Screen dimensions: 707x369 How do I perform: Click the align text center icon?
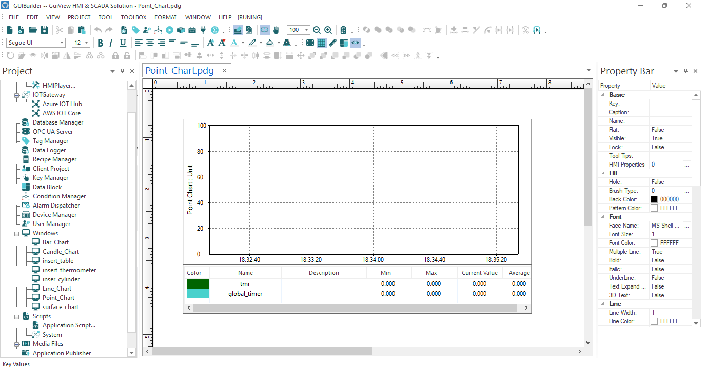click(150, 43)
